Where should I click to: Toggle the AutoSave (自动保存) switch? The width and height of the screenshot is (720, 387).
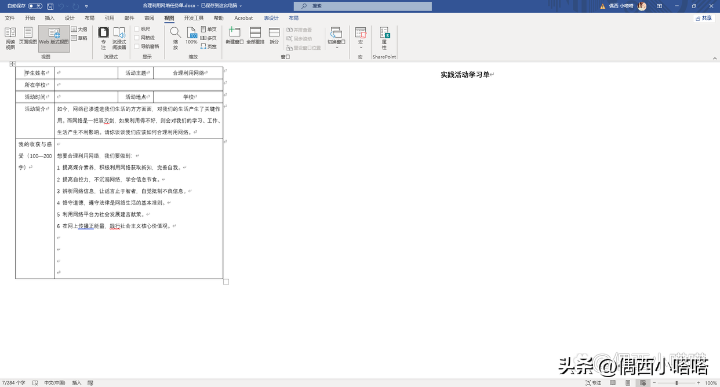click(x=35, y=6)
